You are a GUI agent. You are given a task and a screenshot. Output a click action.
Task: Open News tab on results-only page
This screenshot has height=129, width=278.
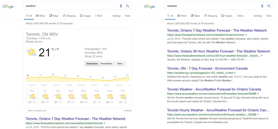click(182, 16)
